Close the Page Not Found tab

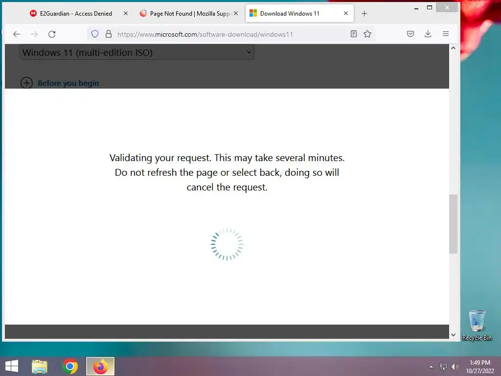point(236,13)
